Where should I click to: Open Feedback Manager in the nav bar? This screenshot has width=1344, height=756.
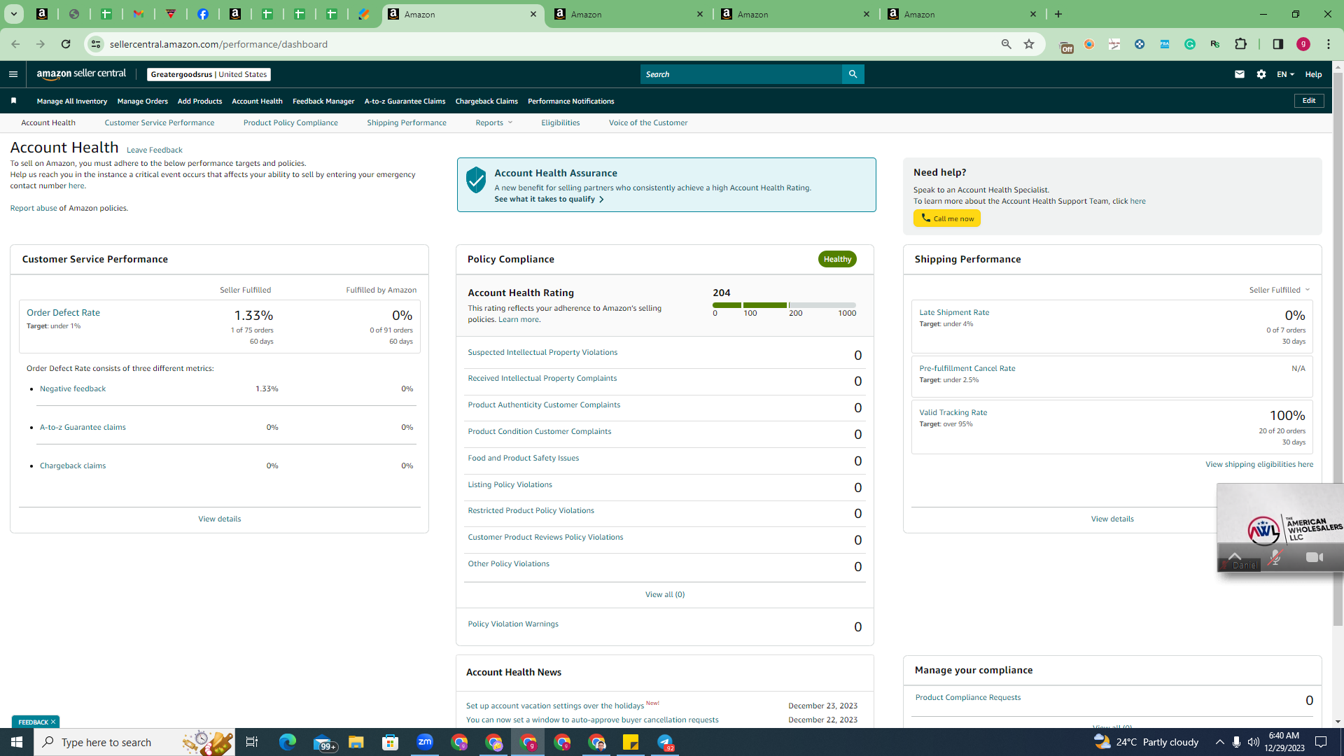(323, 101)
